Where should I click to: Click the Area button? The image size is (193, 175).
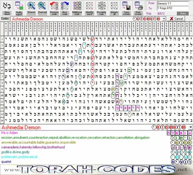pos(183,14)
